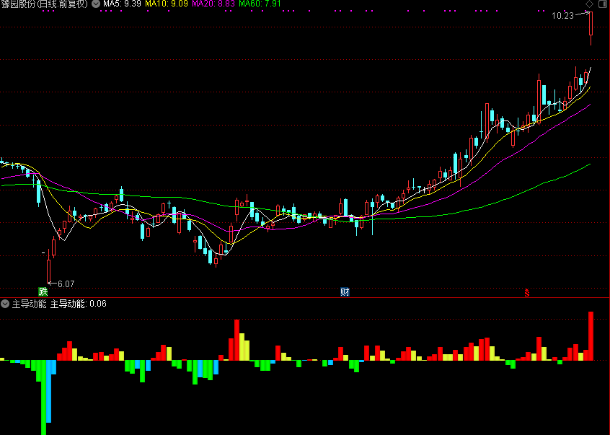
Task: Click the green 跌 event marker
Action: click(x=43, y=291)
